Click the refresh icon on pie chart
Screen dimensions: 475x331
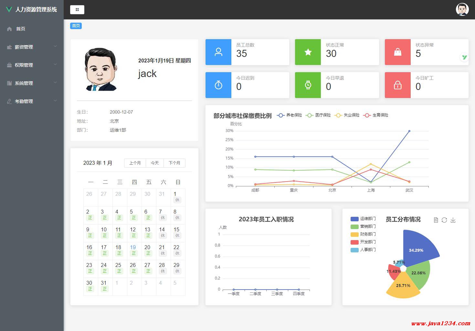tap(444, 220)
